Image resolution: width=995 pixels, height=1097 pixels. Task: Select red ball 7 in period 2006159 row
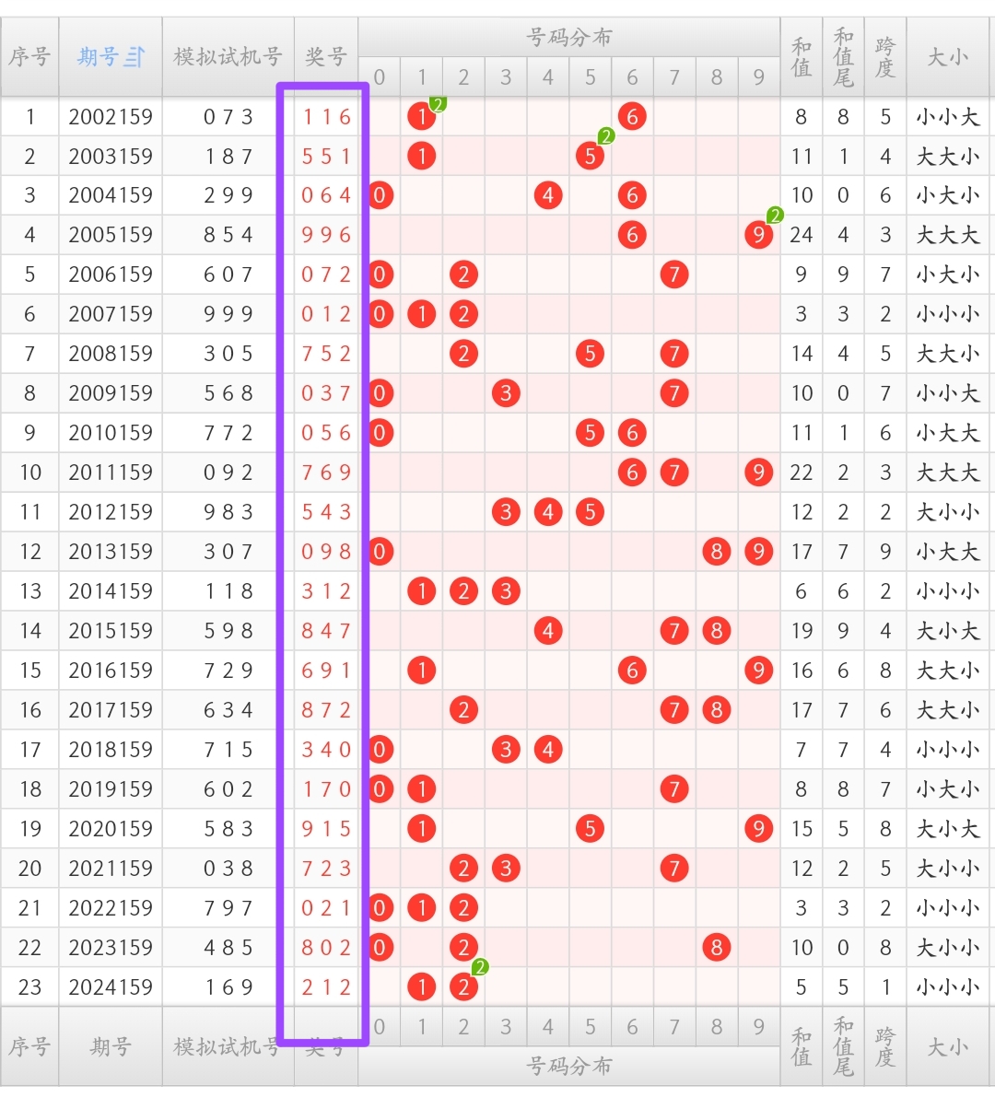pyautogui.click(x=673, y=274)
